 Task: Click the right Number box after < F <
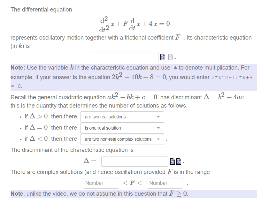[x=165, y=183]
